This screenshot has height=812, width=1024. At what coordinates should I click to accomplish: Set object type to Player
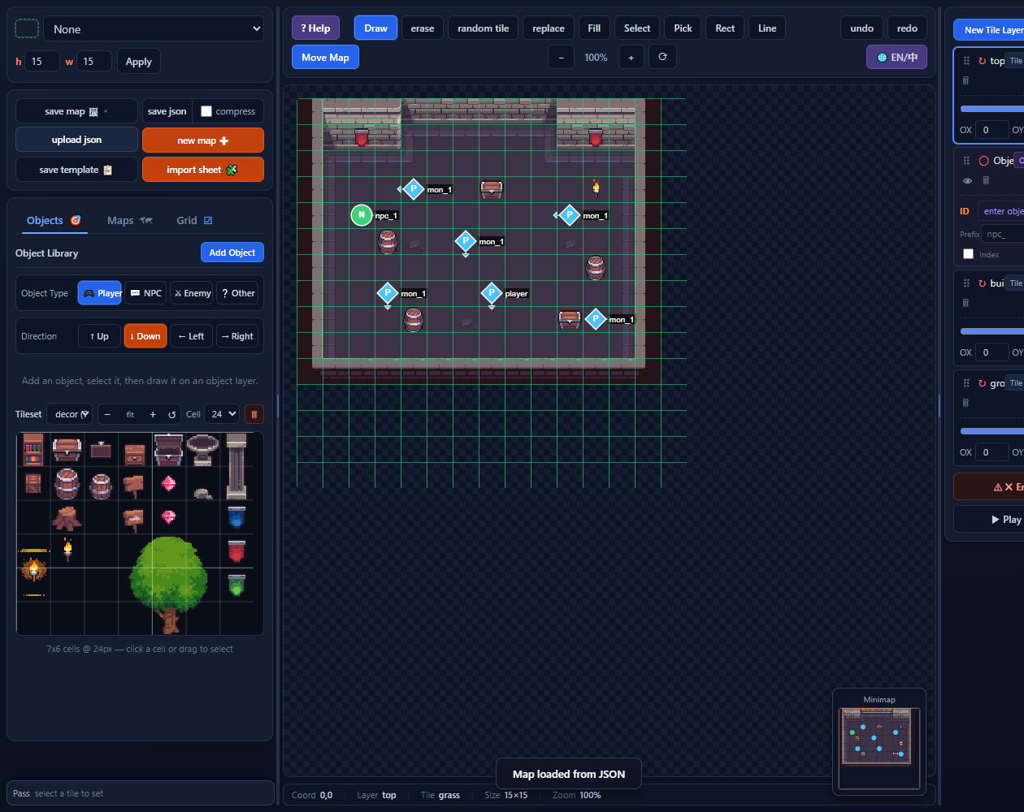tap(100, 293)
